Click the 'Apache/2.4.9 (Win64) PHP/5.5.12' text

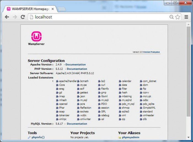coord(75,73)
